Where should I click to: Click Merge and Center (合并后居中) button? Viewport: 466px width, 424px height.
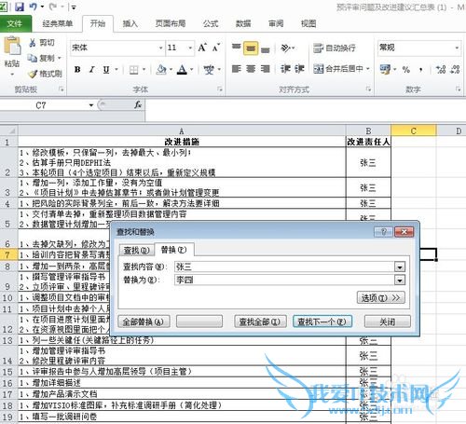pyautogui.click(x=337, y=69)
